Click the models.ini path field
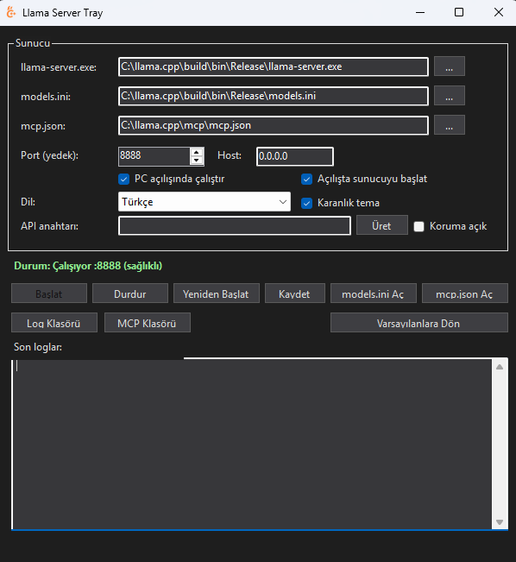Viewport: 516px width, 562px height. click(x=274, y=96)
